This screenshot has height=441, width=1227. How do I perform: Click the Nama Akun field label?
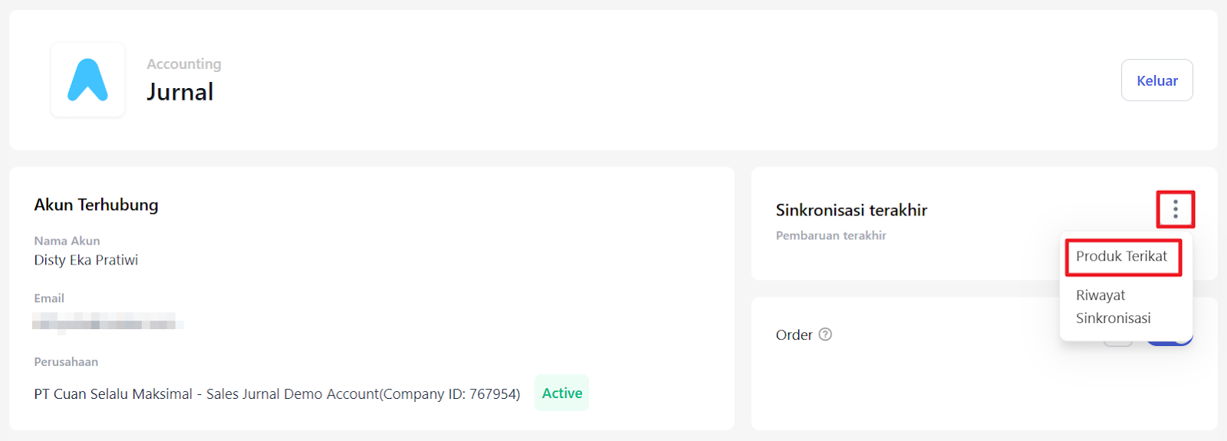pyautogui.click(x=67, y=241)
